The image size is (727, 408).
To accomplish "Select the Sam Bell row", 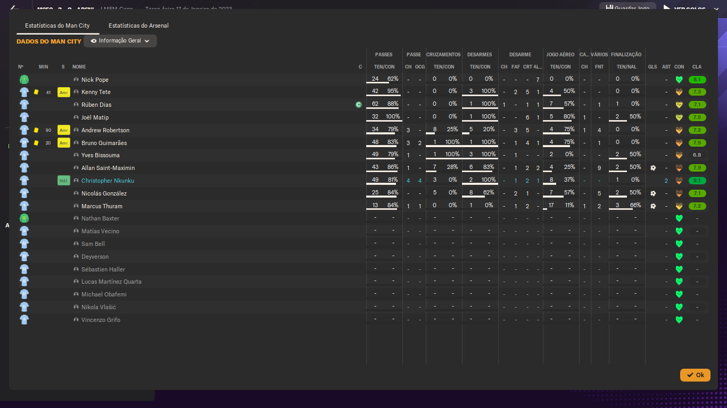I will (x=363, y=244).
